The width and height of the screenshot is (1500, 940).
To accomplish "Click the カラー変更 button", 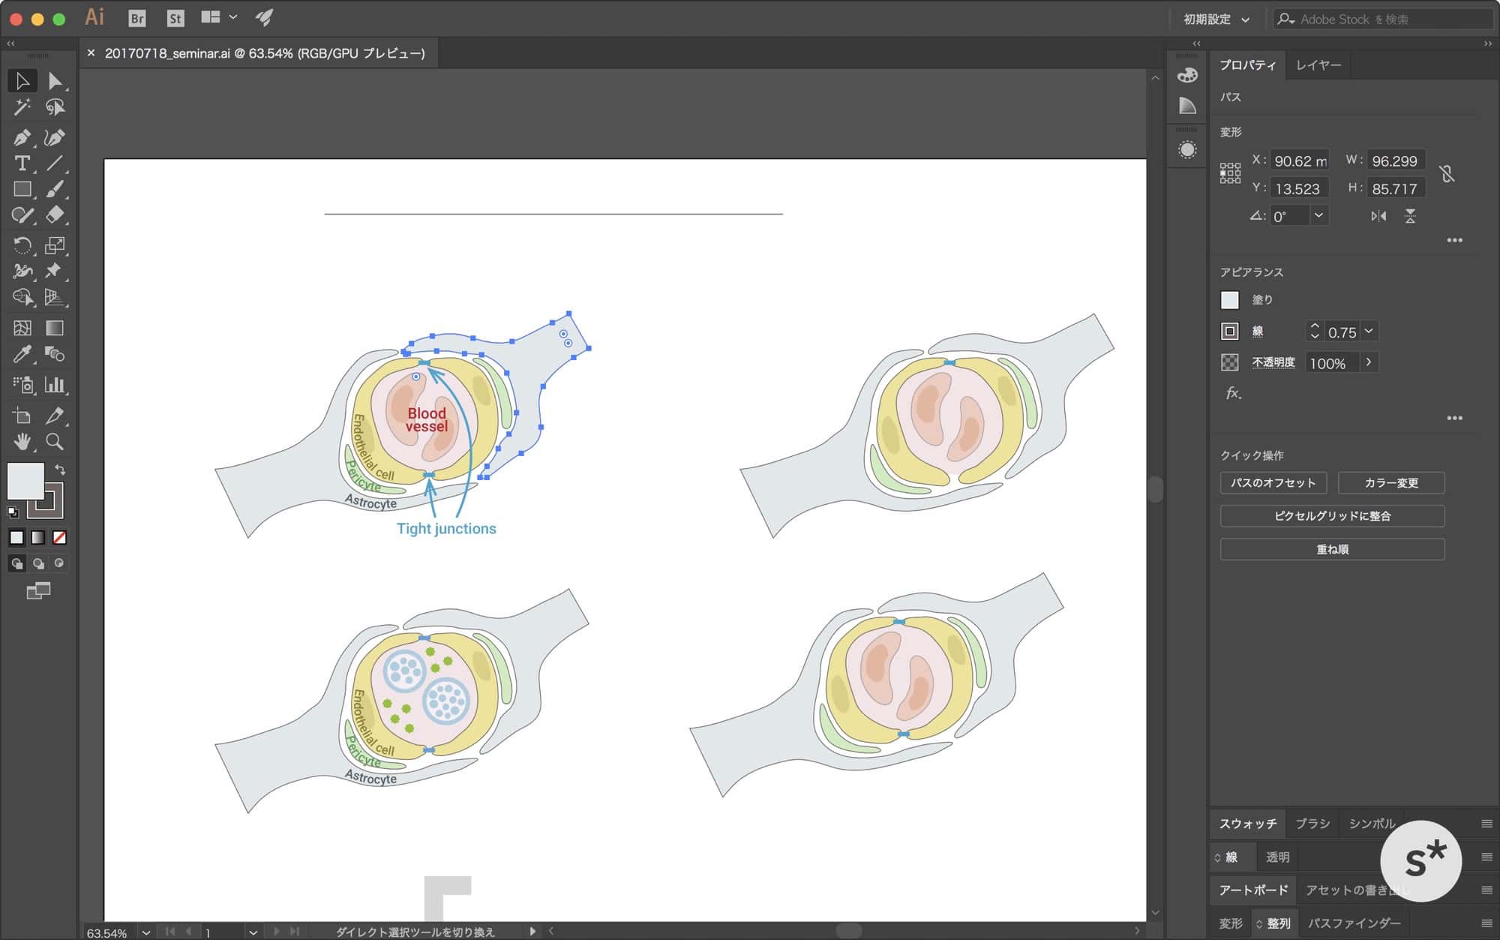I will click(x=1390, y=482).
